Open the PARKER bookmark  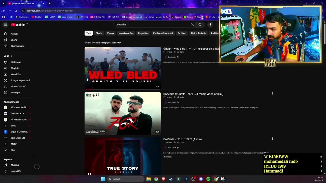(x=37, y=17)
